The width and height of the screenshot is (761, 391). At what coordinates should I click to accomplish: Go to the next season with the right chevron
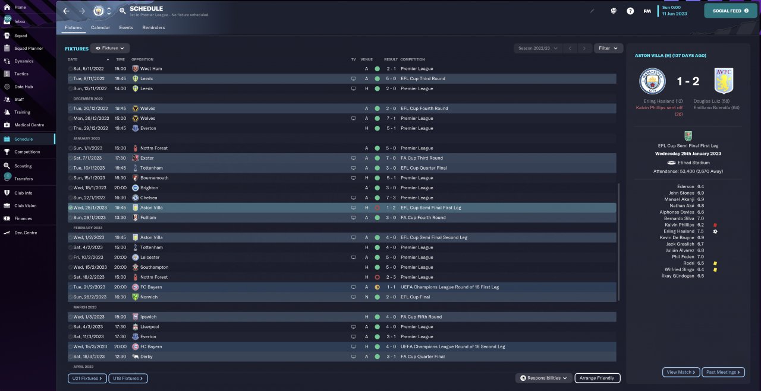pos(585,48)
